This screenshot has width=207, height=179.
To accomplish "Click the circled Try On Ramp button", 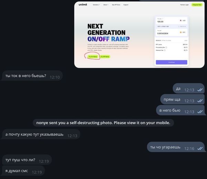I will (x=93, y=57).
